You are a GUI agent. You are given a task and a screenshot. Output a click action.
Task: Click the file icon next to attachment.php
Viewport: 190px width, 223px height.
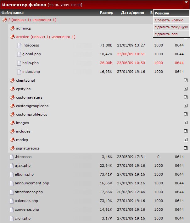(12, 192)
